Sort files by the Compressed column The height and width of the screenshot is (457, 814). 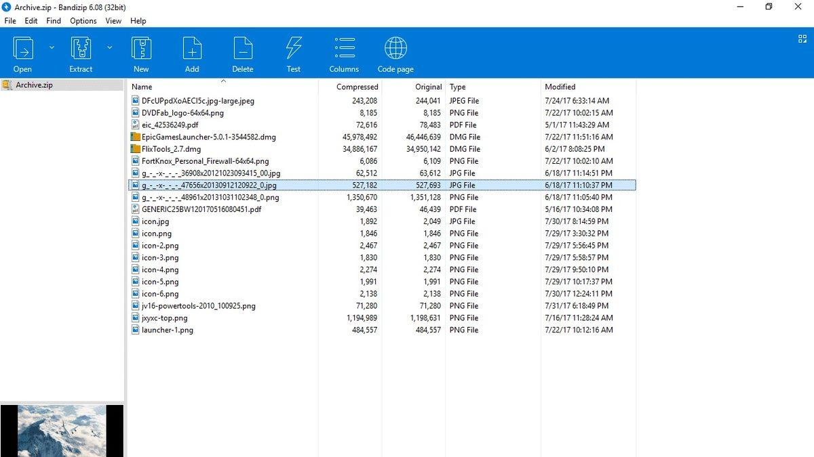click(357, 87)
